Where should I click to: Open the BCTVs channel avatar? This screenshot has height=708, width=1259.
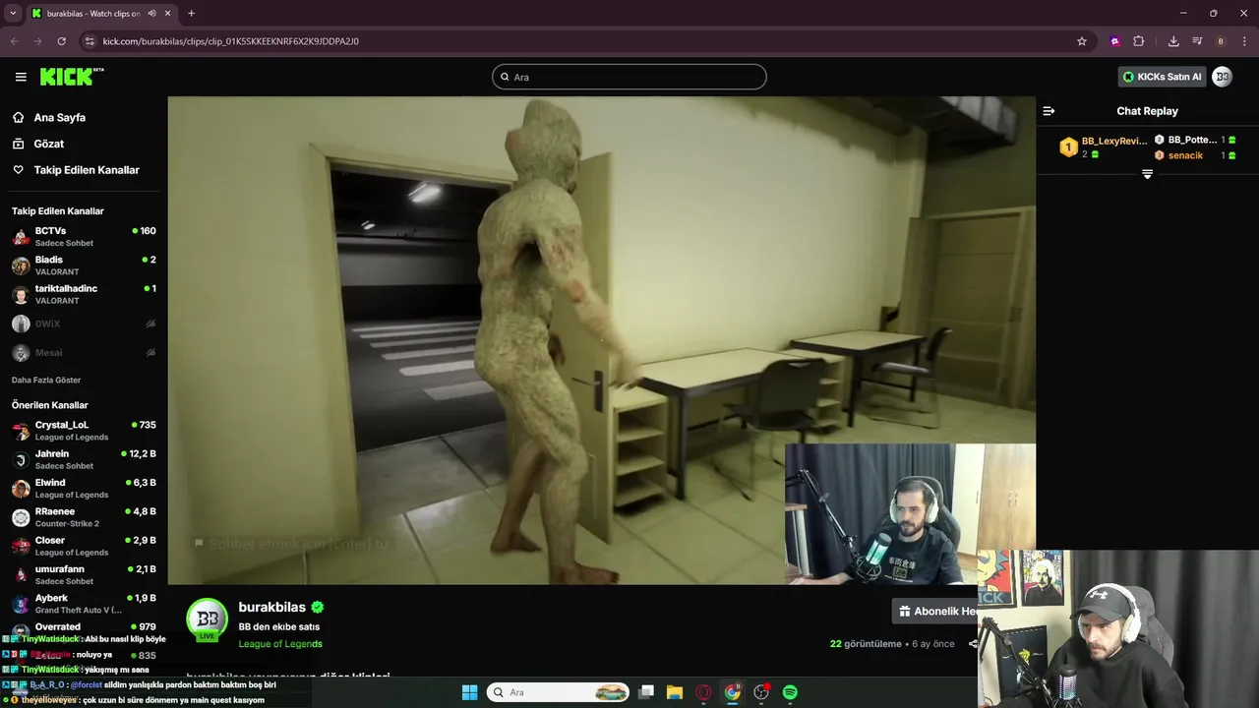21,236
